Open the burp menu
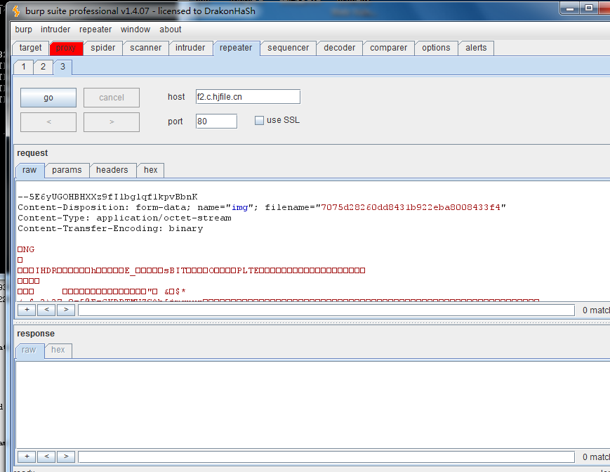610x472 pixels. 23,29
